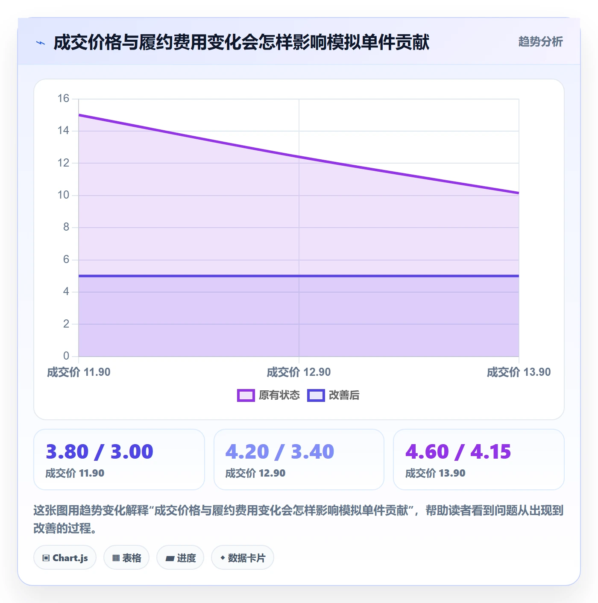
Task: Click the chart title 成交价格与履约费用变化会怎样影响模拟单件贡献
Action: coord(241,43)
